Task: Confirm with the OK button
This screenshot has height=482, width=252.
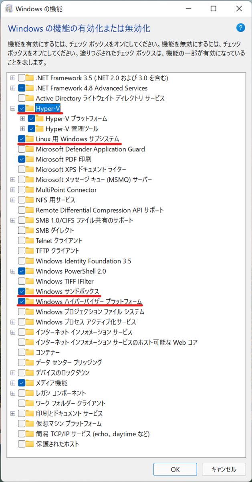Action: pyautogui.click(x=175, y=469)
